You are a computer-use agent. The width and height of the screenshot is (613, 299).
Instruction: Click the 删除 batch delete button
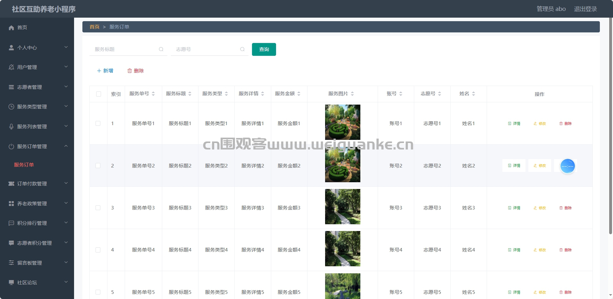point(136,71)
